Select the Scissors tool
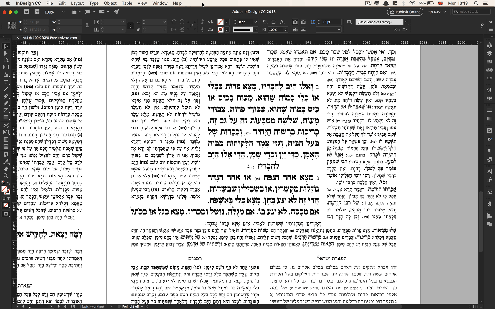 (x=6, y=125)
